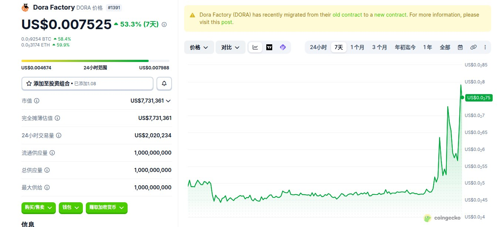Click the star icon in add-to-portfolio button
Viewport: 503px width, 227px height.
tap(29, 84)
